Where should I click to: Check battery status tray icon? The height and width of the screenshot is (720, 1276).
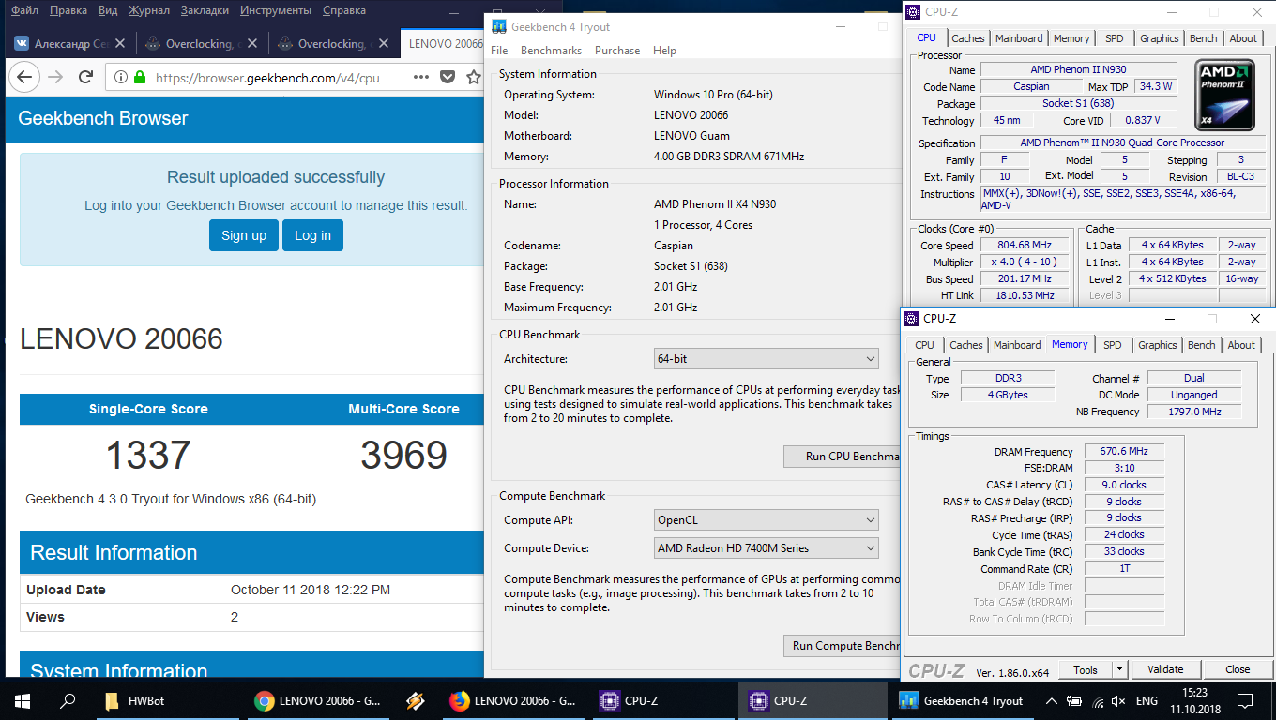coord(1075,701)
